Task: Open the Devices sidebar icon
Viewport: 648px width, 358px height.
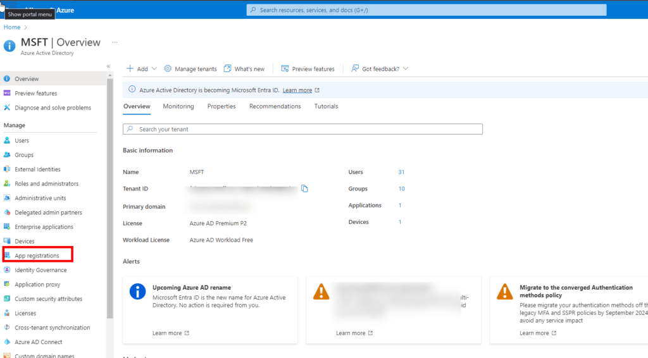Action: pos(7,241)
